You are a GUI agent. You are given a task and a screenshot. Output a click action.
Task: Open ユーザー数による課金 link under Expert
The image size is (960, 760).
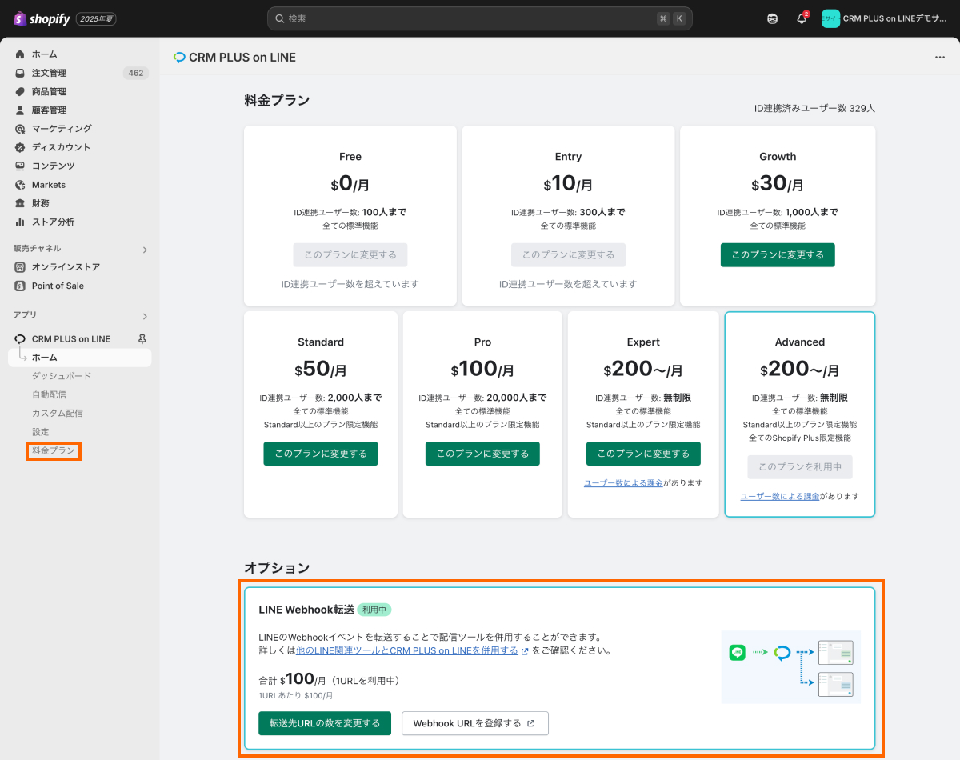coord(624,483)
